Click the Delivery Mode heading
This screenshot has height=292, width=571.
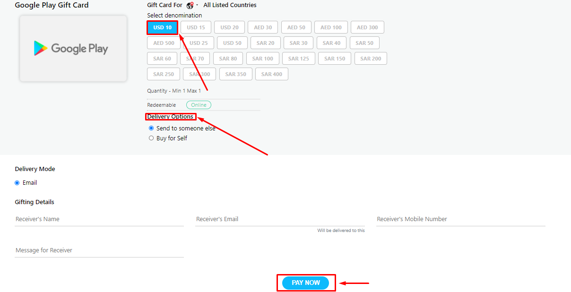pyautogui.click(x=35, y=169)
